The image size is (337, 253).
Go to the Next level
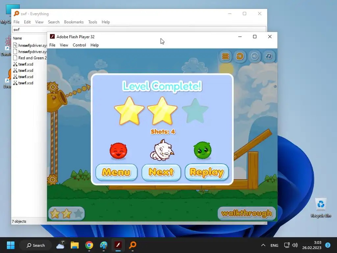tap(161, 172)
